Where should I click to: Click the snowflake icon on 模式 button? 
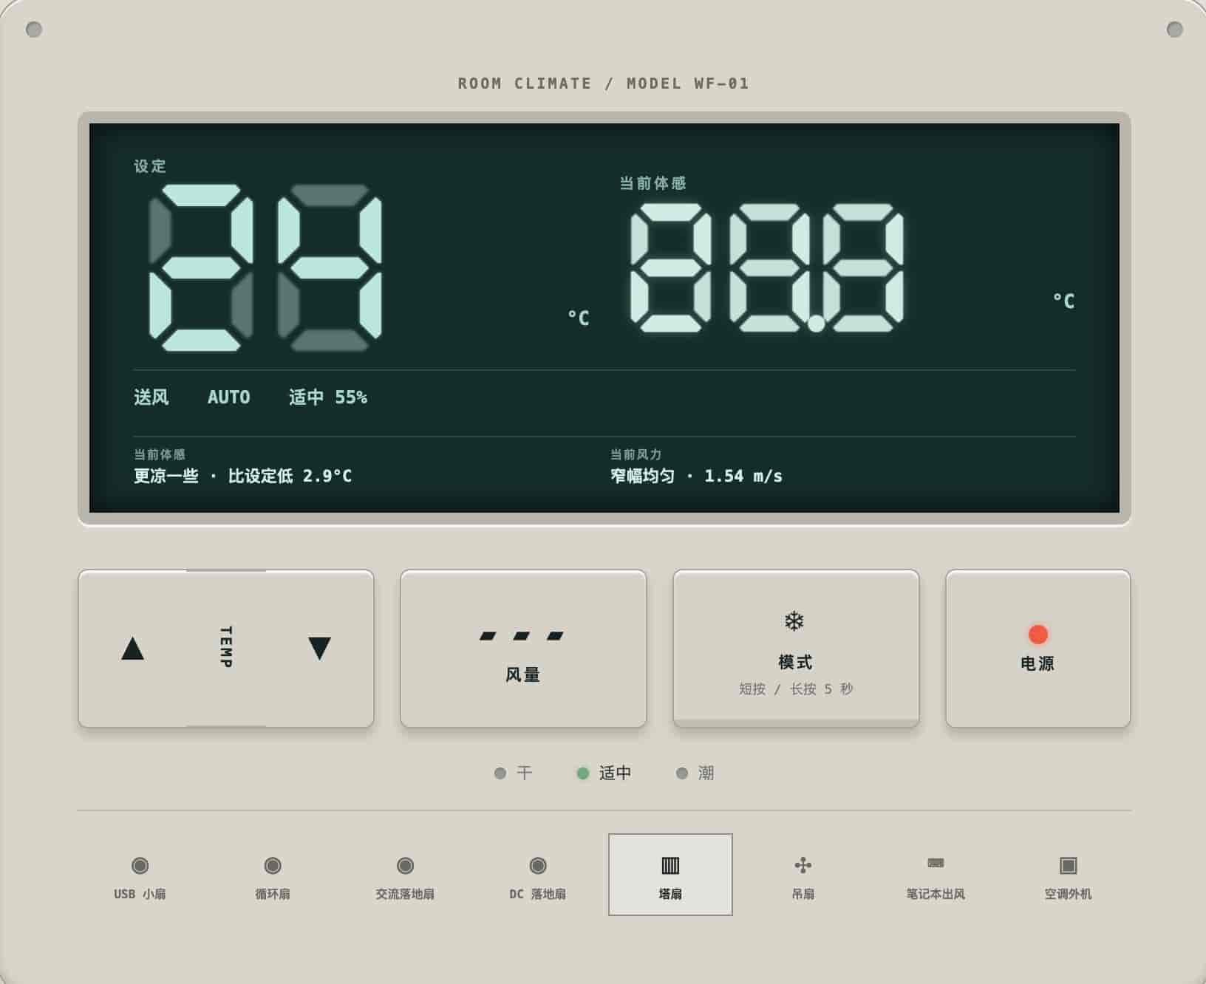click(x=794, y=621)
